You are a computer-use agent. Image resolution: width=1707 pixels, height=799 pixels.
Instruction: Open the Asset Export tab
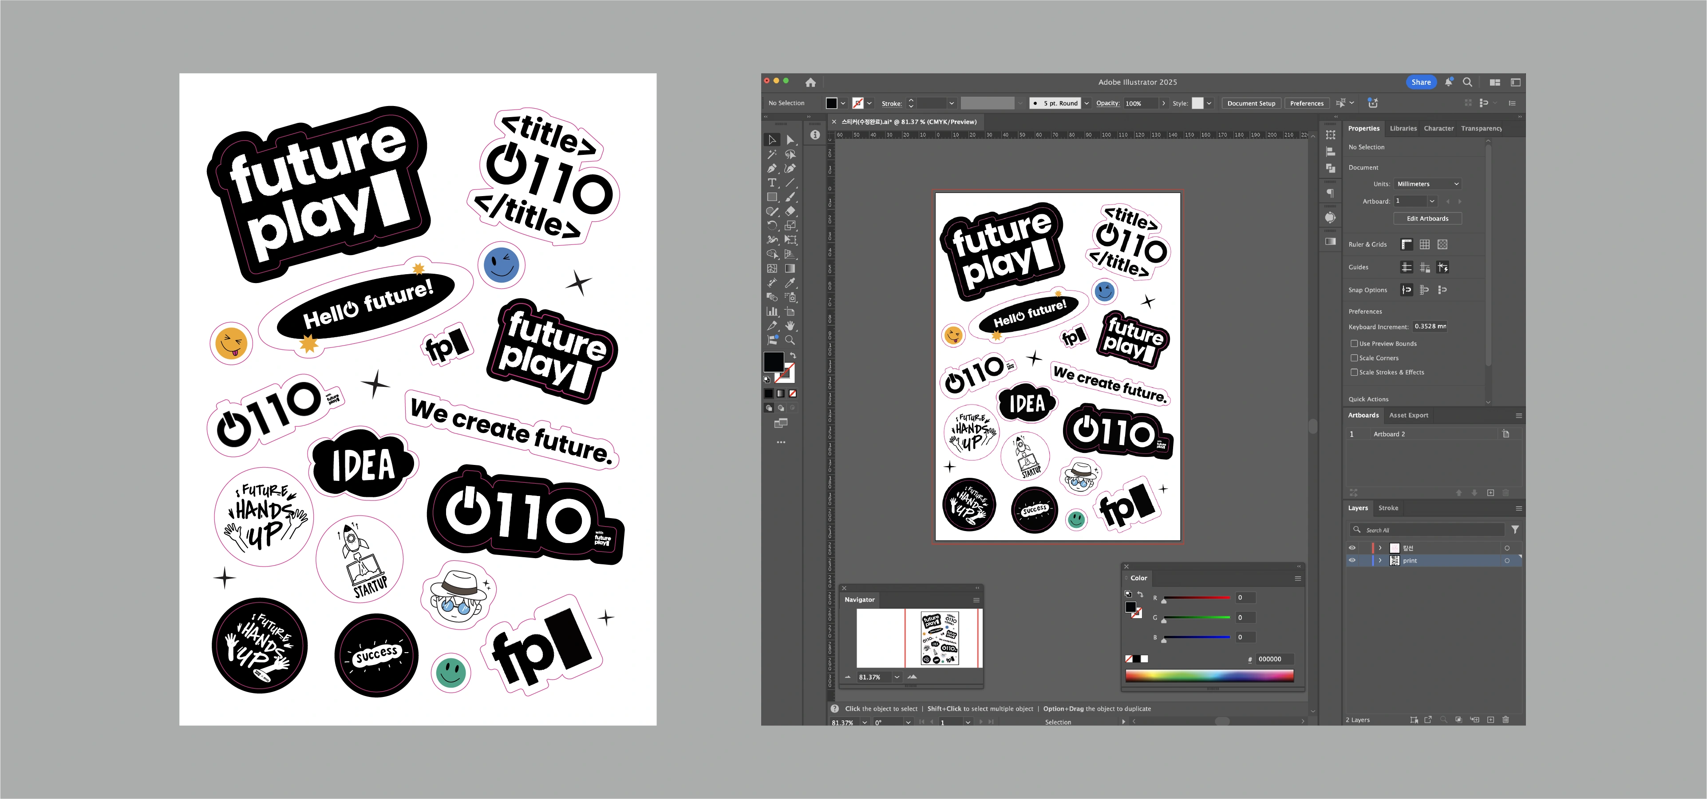coord(1408,415)
